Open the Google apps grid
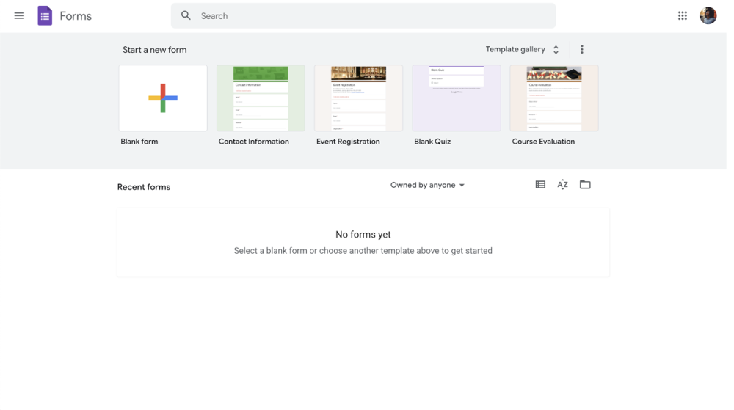The height and width of the screenshot is (410, 734). (682, 15)
